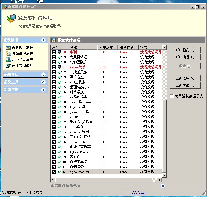Click the vertical scrollbar thumb of list

click(x=164, y=136)
